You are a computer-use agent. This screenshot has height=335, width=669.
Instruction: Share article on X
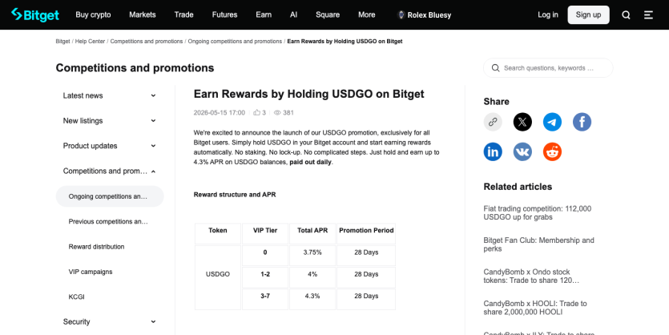coord(522,122)
